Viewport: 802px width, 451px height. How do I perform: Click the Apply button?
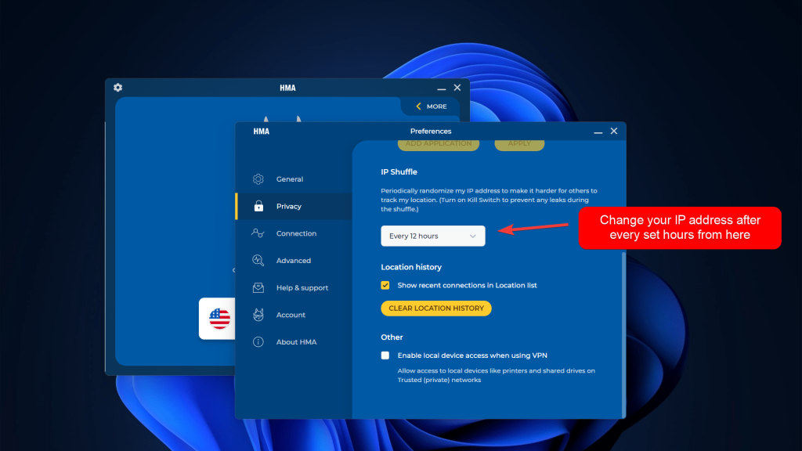[x=519, y=144]
